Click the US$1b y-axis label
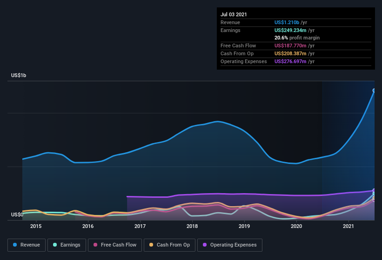The width and height of the screenshot is (382, 260). coord(19,75)
